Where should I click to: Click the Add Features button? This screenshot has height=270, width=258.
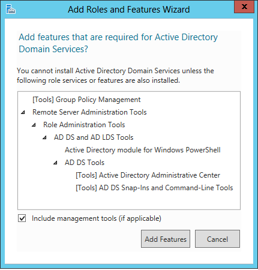click(x=166, y=239)
